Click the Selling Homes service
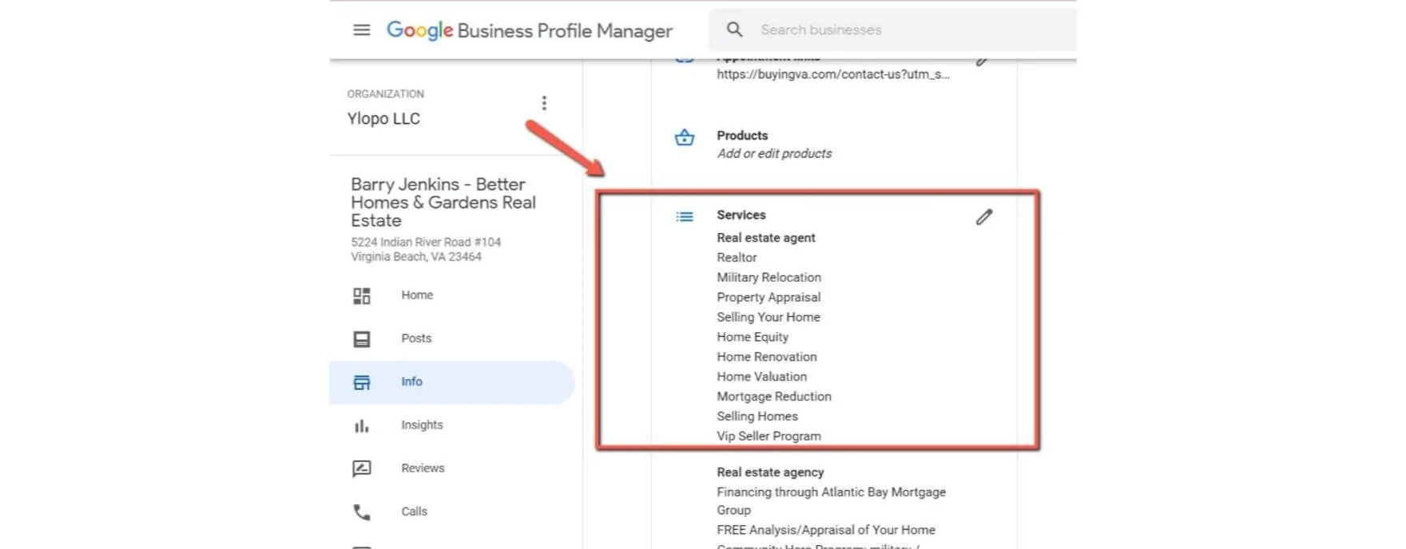This screenshot has width=1406, height=549. click(x=757, y=417)
